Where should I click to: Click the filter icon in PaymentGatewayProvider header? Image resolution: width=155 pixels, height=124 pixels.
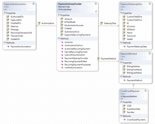point(96,12)
